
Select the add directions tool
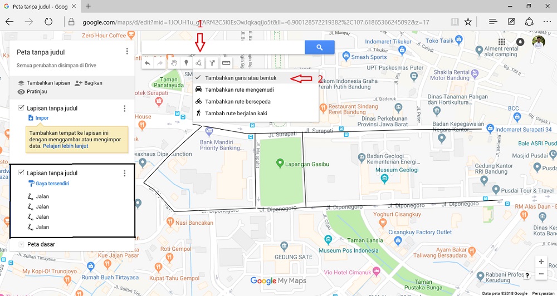(x=212, y=63)
